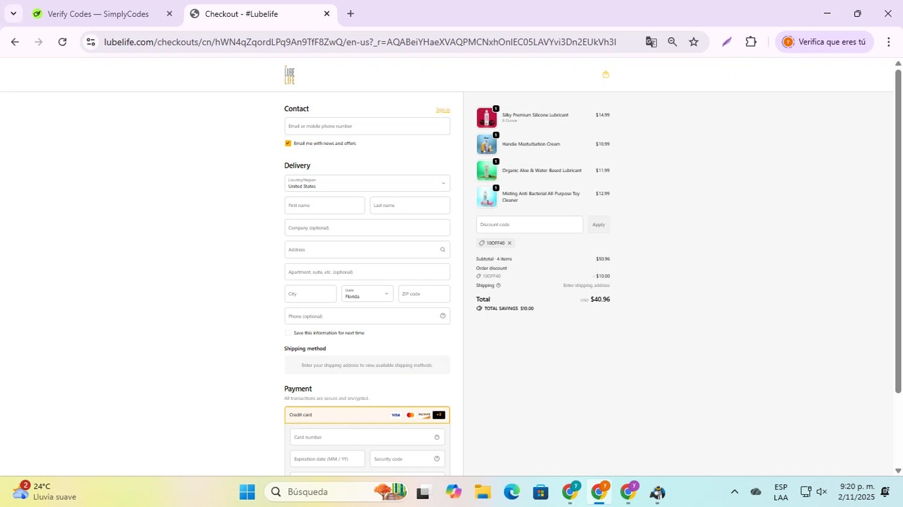This screenshot has width=903, height=507.
Task: Select the Credit card payment option
Action: [367, 415]
